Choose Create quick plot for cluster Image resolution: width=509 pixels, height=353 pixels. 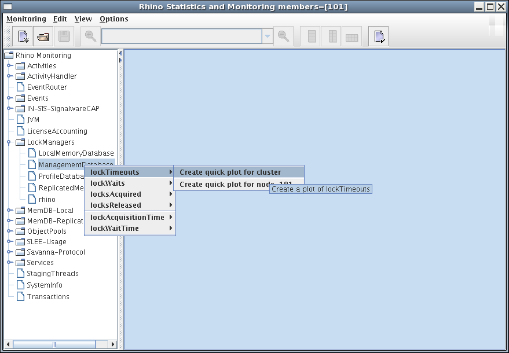[x=230, y=172]
